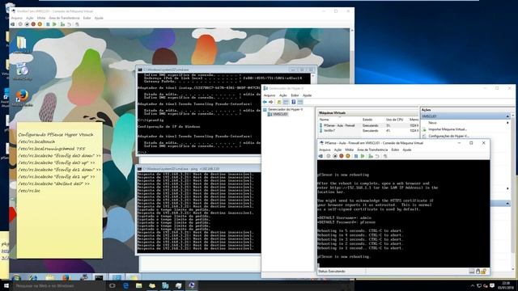Click the Windows 10 Start button
Image resolution: width=518 pixels, height=291 pixels.
(x=6, y=285)
